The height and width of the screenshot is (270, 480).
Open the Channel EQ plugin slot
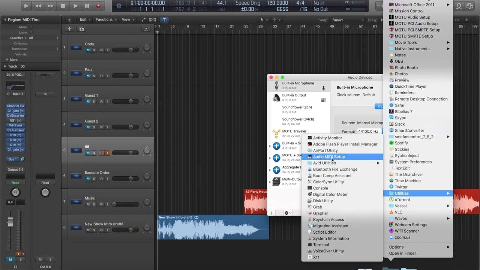[15, 106]
